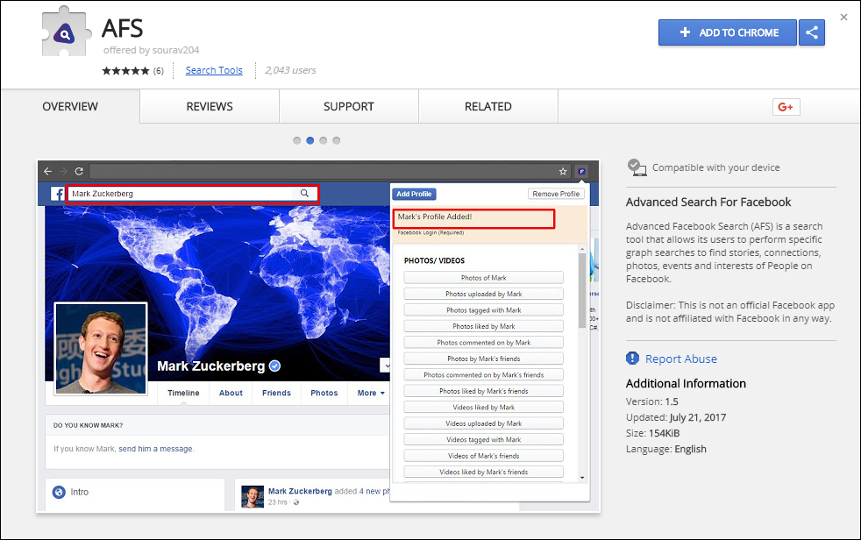Click Photos commented on by Mark button
The width and height of the screenshot is (861, 540).
click(484, 343)
